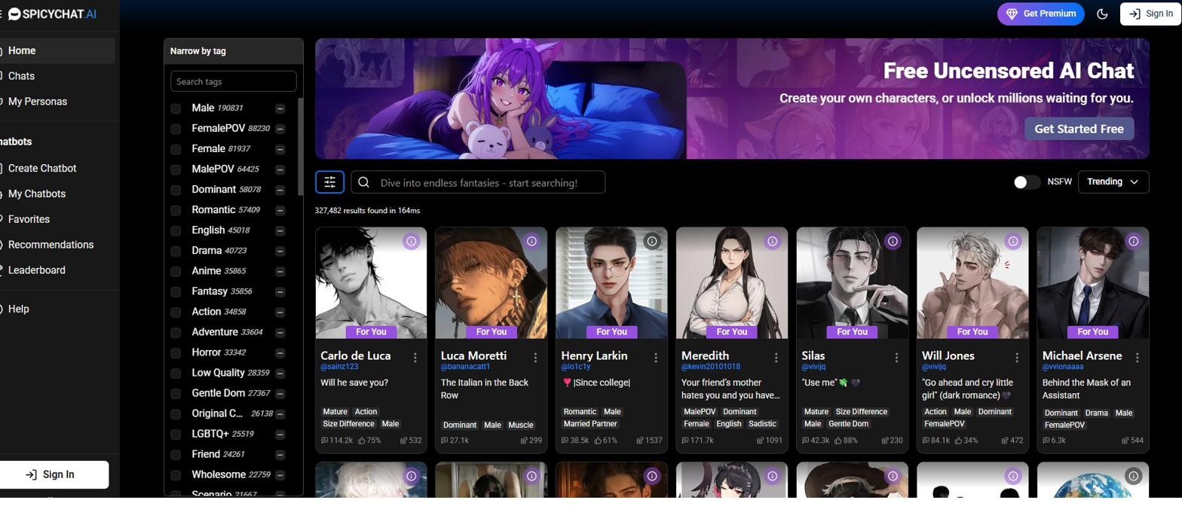Click info icon on Luca Moretti card
This screenshot has width=1182, height=506.
pyautogui.click(x=531, y=242)
